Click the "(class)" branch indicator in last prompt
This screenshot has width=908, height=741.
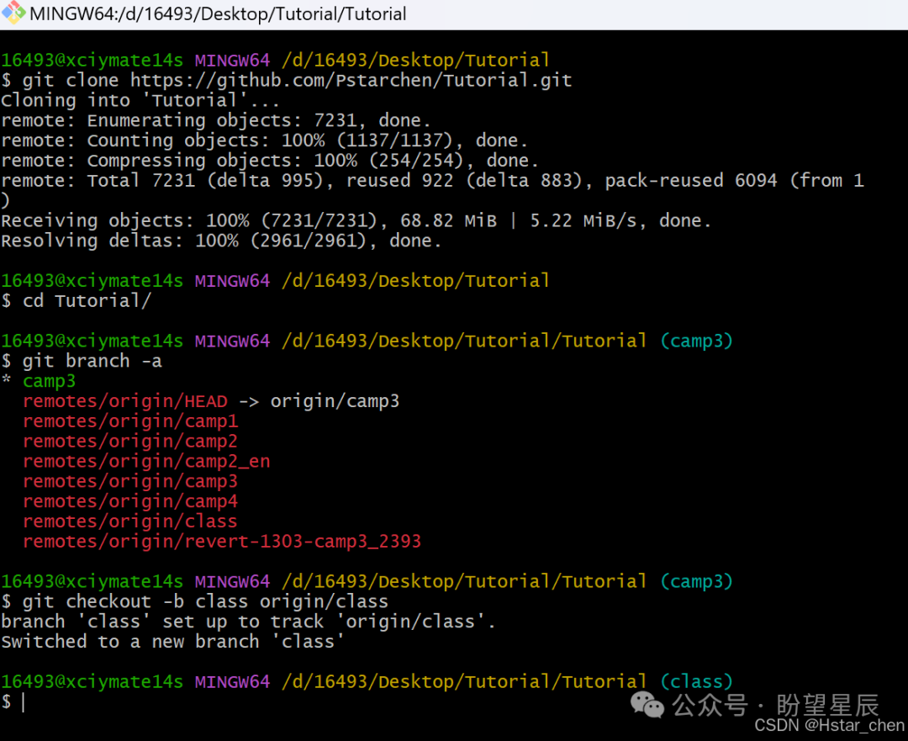[697, 682]
